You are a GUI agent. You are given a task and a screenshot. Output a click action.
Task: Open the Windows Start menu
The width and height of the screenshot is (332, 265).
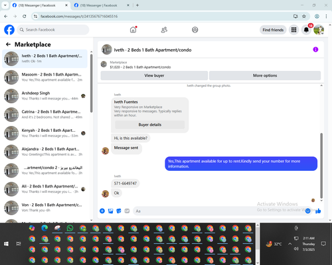6,244
